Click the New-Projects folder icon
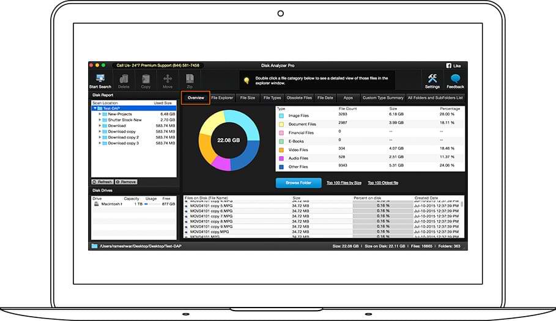556x321 pixels. [x=105, y=114]
